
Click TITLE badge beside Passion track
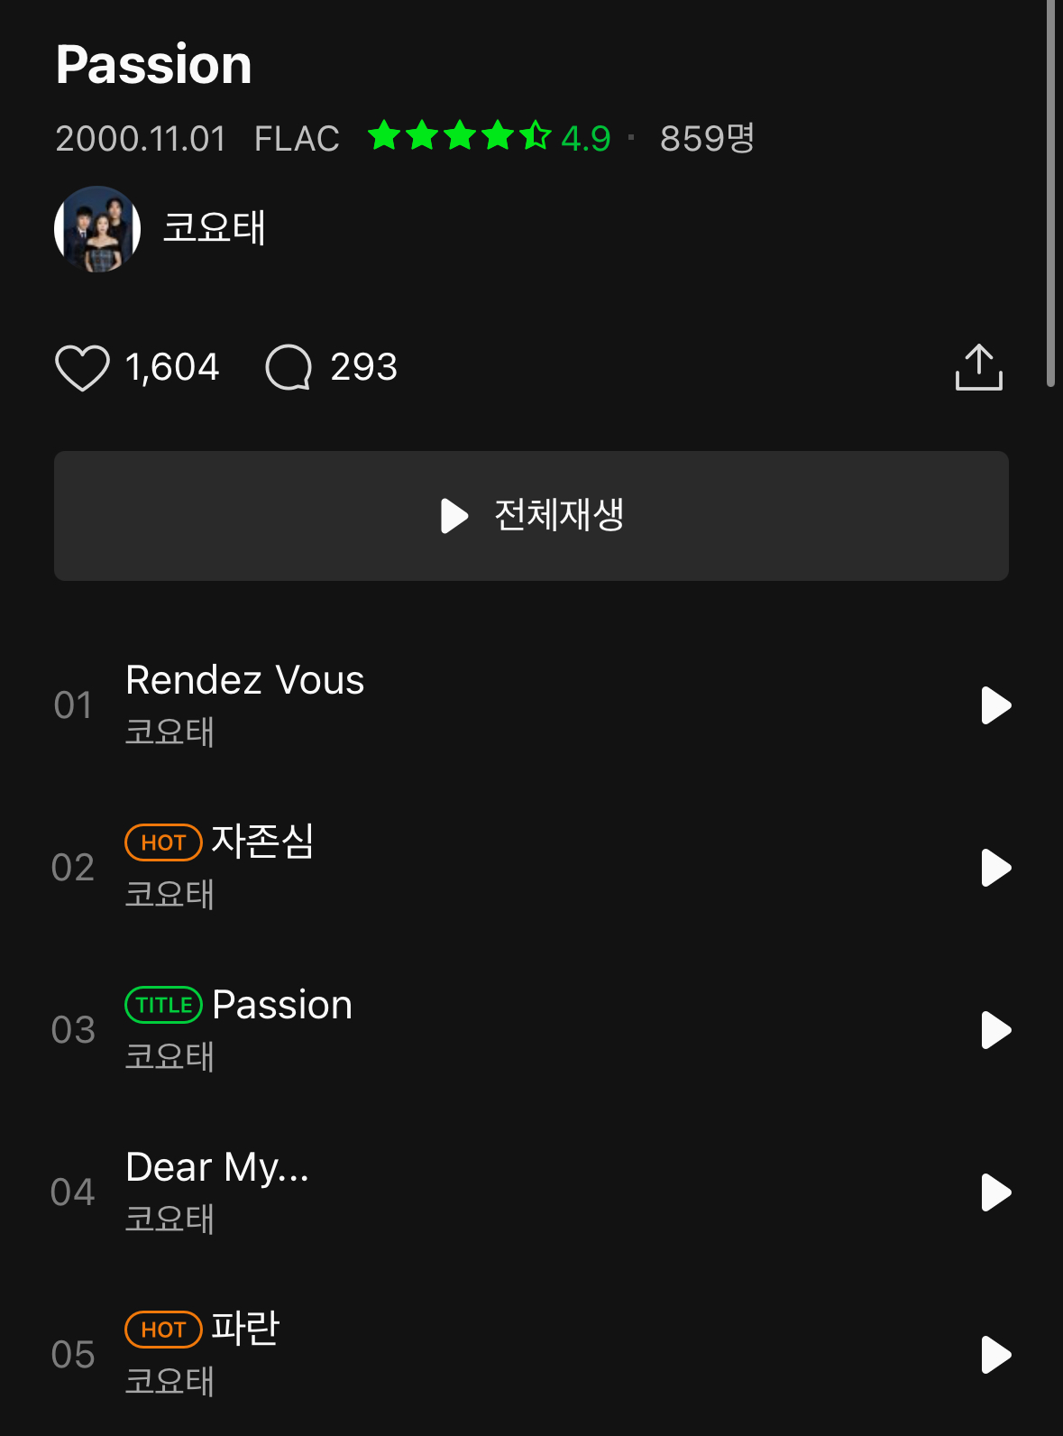(x=163, y=1005)
